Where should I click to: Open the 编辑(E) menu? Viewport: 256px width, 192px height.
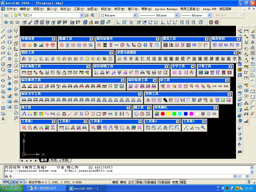click(x=25, y=9)
